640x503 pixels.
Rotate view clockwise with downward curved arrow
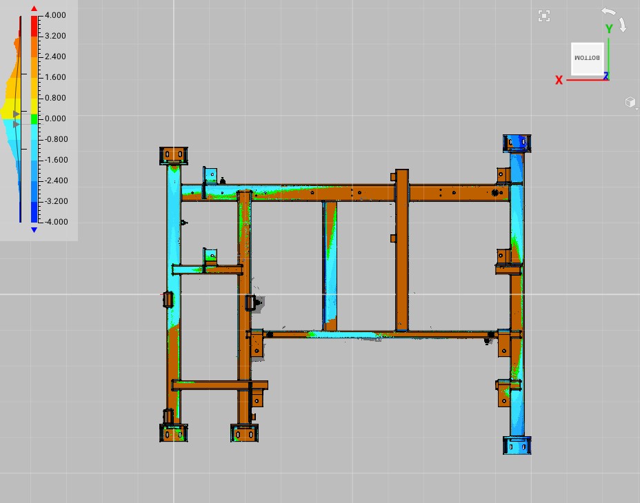click(623, 25)
